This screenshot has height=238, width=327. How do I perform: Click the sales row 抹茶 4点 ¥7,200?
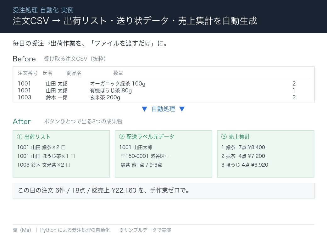coord(243,156)
